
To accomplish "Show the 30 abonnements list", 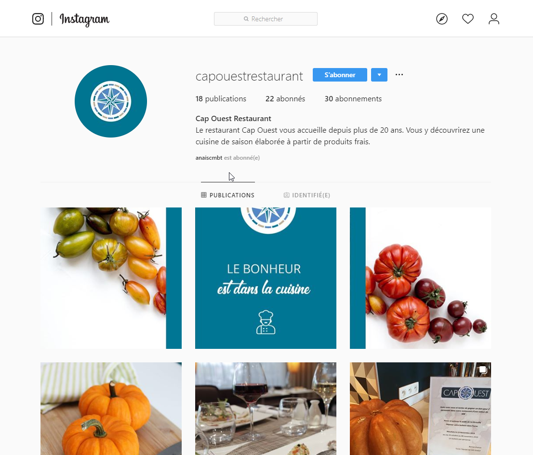I will pos(353,99).
